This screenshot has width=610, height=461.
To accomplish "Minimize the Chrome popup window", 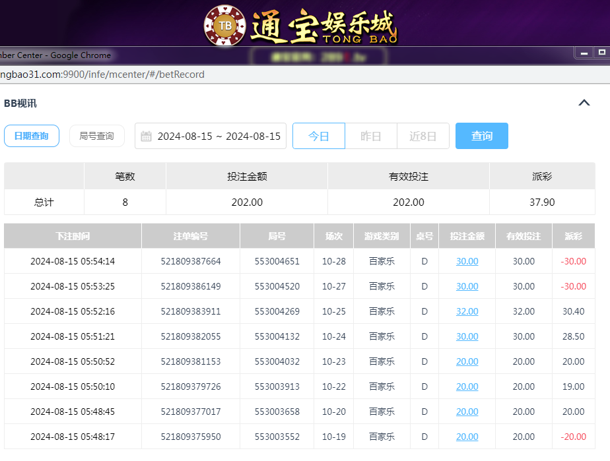I will [x=583, y=52].
